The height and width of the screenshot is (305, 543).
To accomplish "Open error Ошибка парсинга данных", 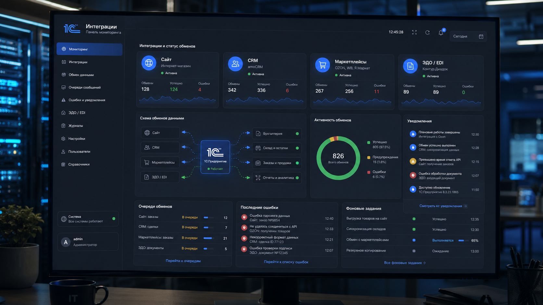I will pos(287,218).
